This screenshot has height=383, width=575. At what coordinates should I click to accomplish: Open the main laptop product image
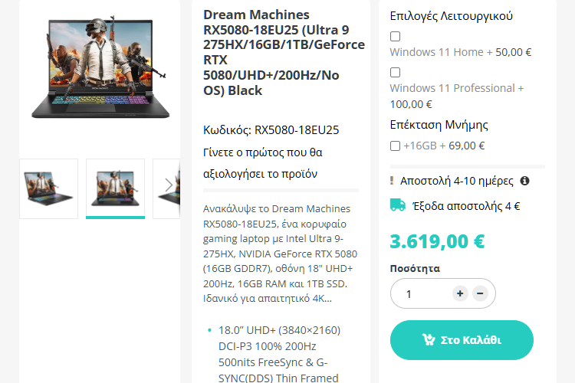[x=100, y=68]
